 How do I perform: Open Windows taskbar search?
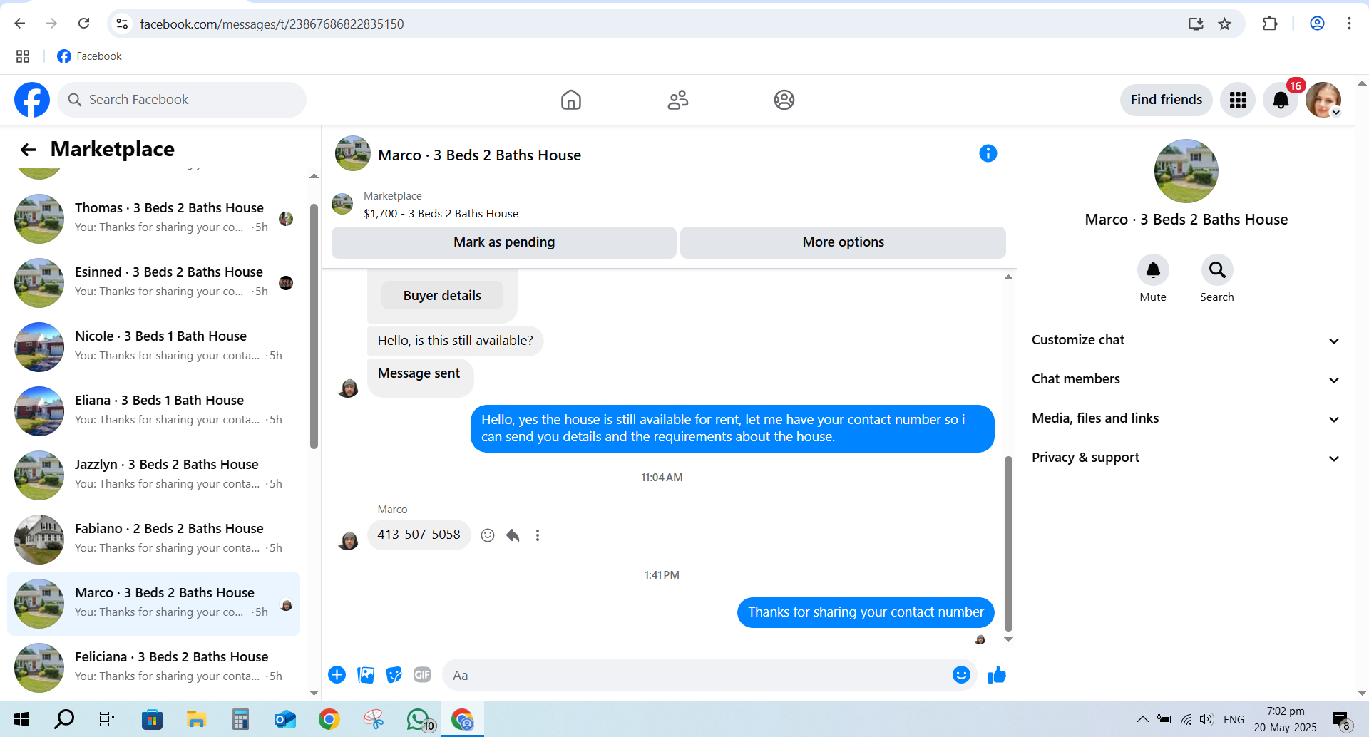64,720
